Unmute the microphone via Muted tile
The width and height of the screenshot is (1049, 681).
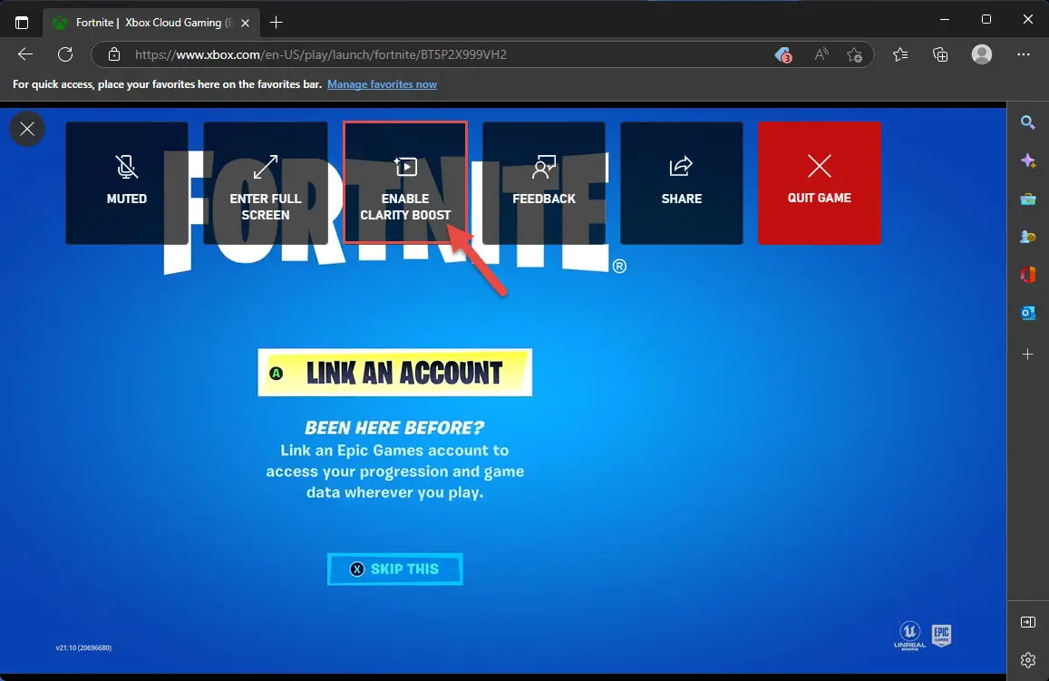(x=126, y=182)
